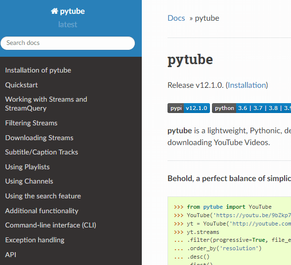Go to Using Channels page

(x=29, y=181)
